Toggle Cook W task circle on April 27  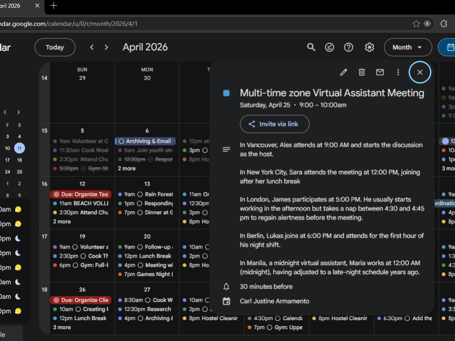tap(148, 300)
